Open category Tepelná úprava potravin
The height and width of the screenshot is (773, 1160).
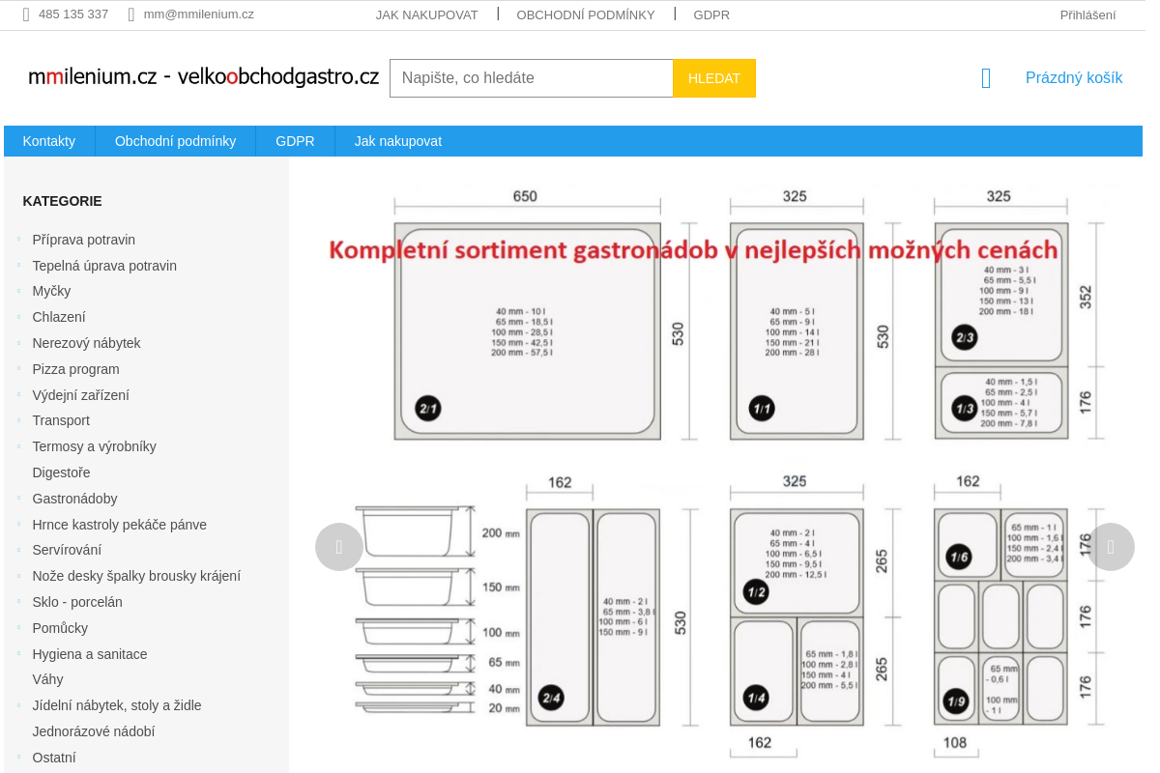click(104, 266)
